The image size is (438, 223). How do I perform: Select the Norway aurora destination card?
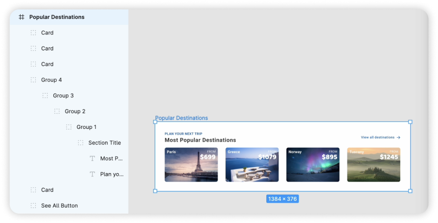313,165
